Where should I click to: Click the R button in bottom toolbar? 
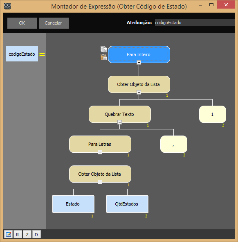click(18, 235)
